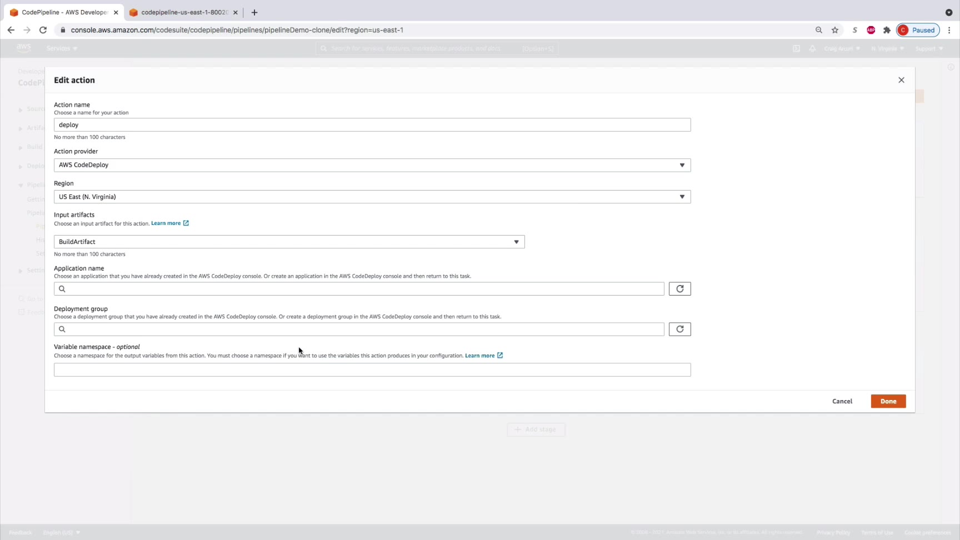Click the Application name search field
Screen dimensions: 960x540
coord(359,289)
